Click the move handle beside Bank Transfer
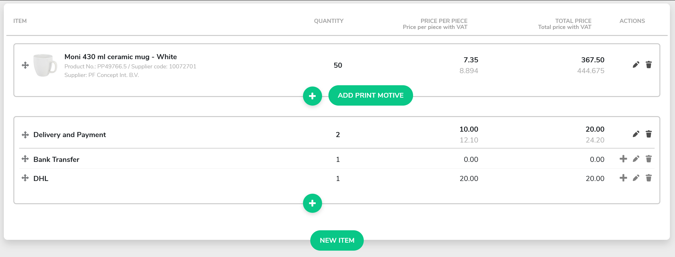 coord(25,159)
